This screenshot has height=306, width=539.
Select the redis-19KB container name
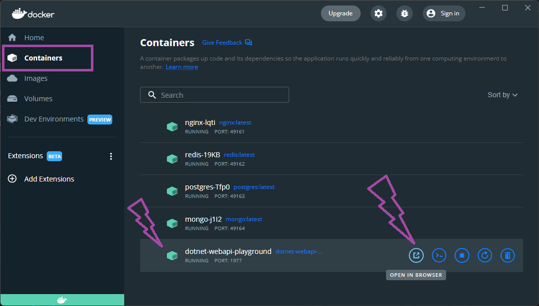203,155
